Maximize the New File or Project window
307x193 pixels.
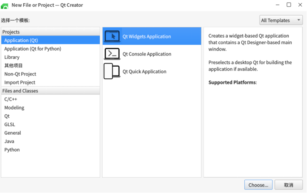[289, 5]
